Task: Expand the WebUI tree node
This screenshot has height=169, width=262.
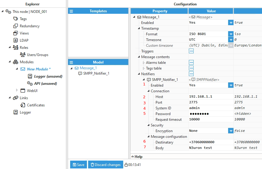Action: pos(17,90)
